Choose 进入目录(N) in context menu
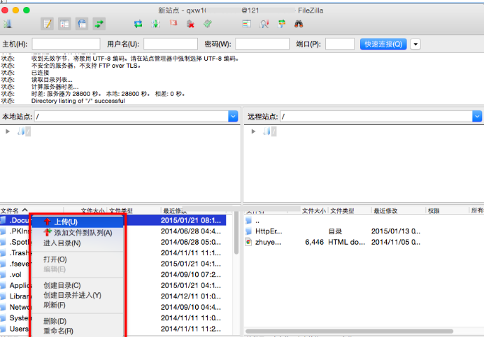 [x=78, y=243]
